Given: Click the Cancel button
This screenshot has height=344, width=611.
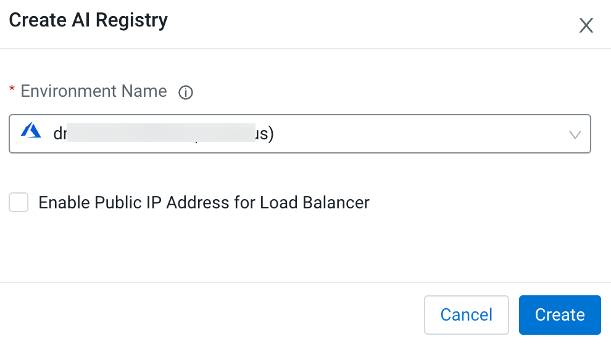Looking at the screenshot, I should coord(466,315).
